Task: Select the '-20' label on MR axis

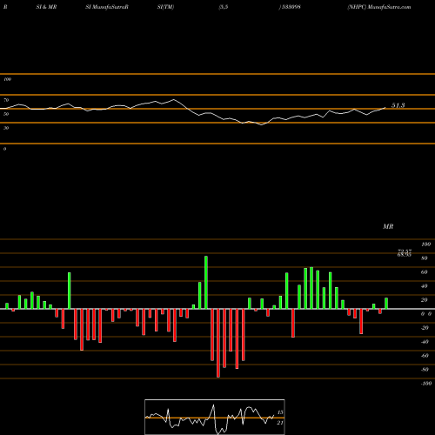Action: (425, 328)
